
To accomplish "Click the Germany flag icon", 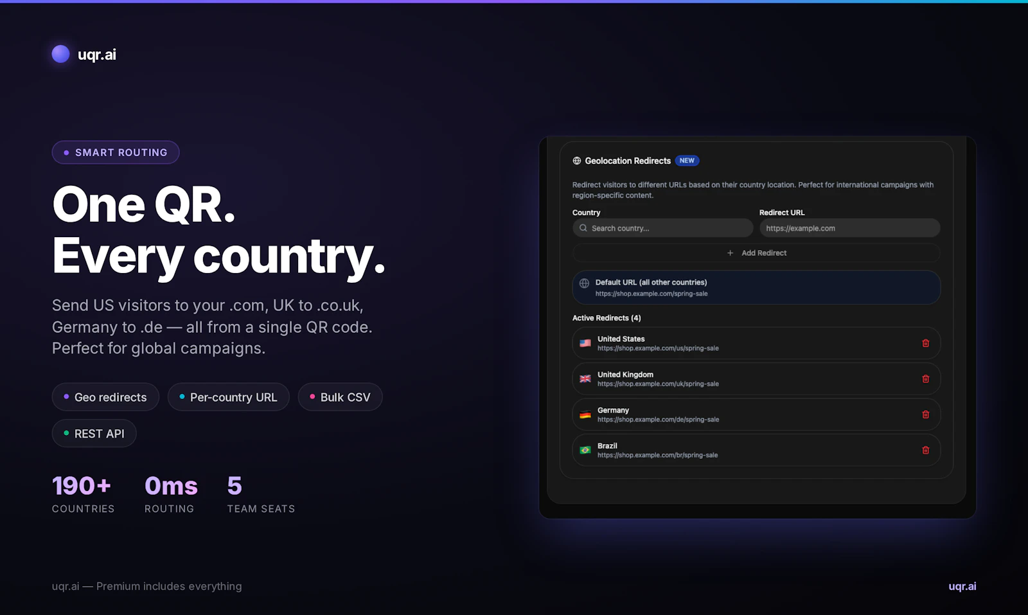I will click(x=585, y=414).
